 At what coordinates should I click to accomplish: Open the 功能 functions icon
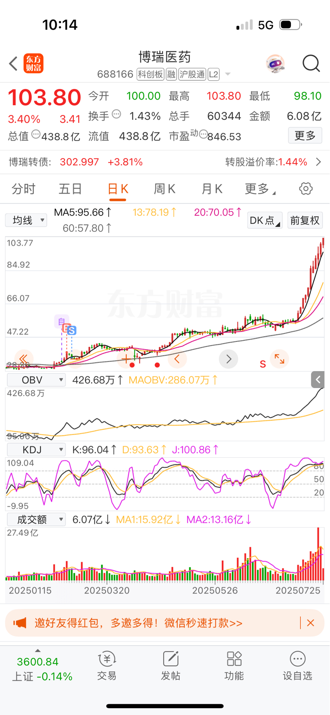(234, 666)
